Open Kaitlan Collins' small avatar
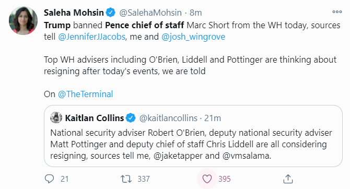This screenshot has height=189, width=350. [56, 117]
